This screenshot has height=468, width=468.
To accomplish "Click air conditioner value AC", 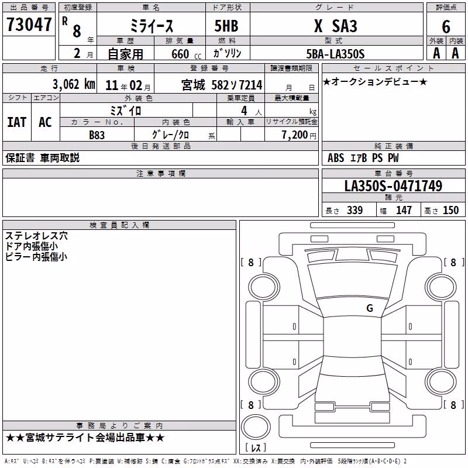I will click(x=46, y=122).
